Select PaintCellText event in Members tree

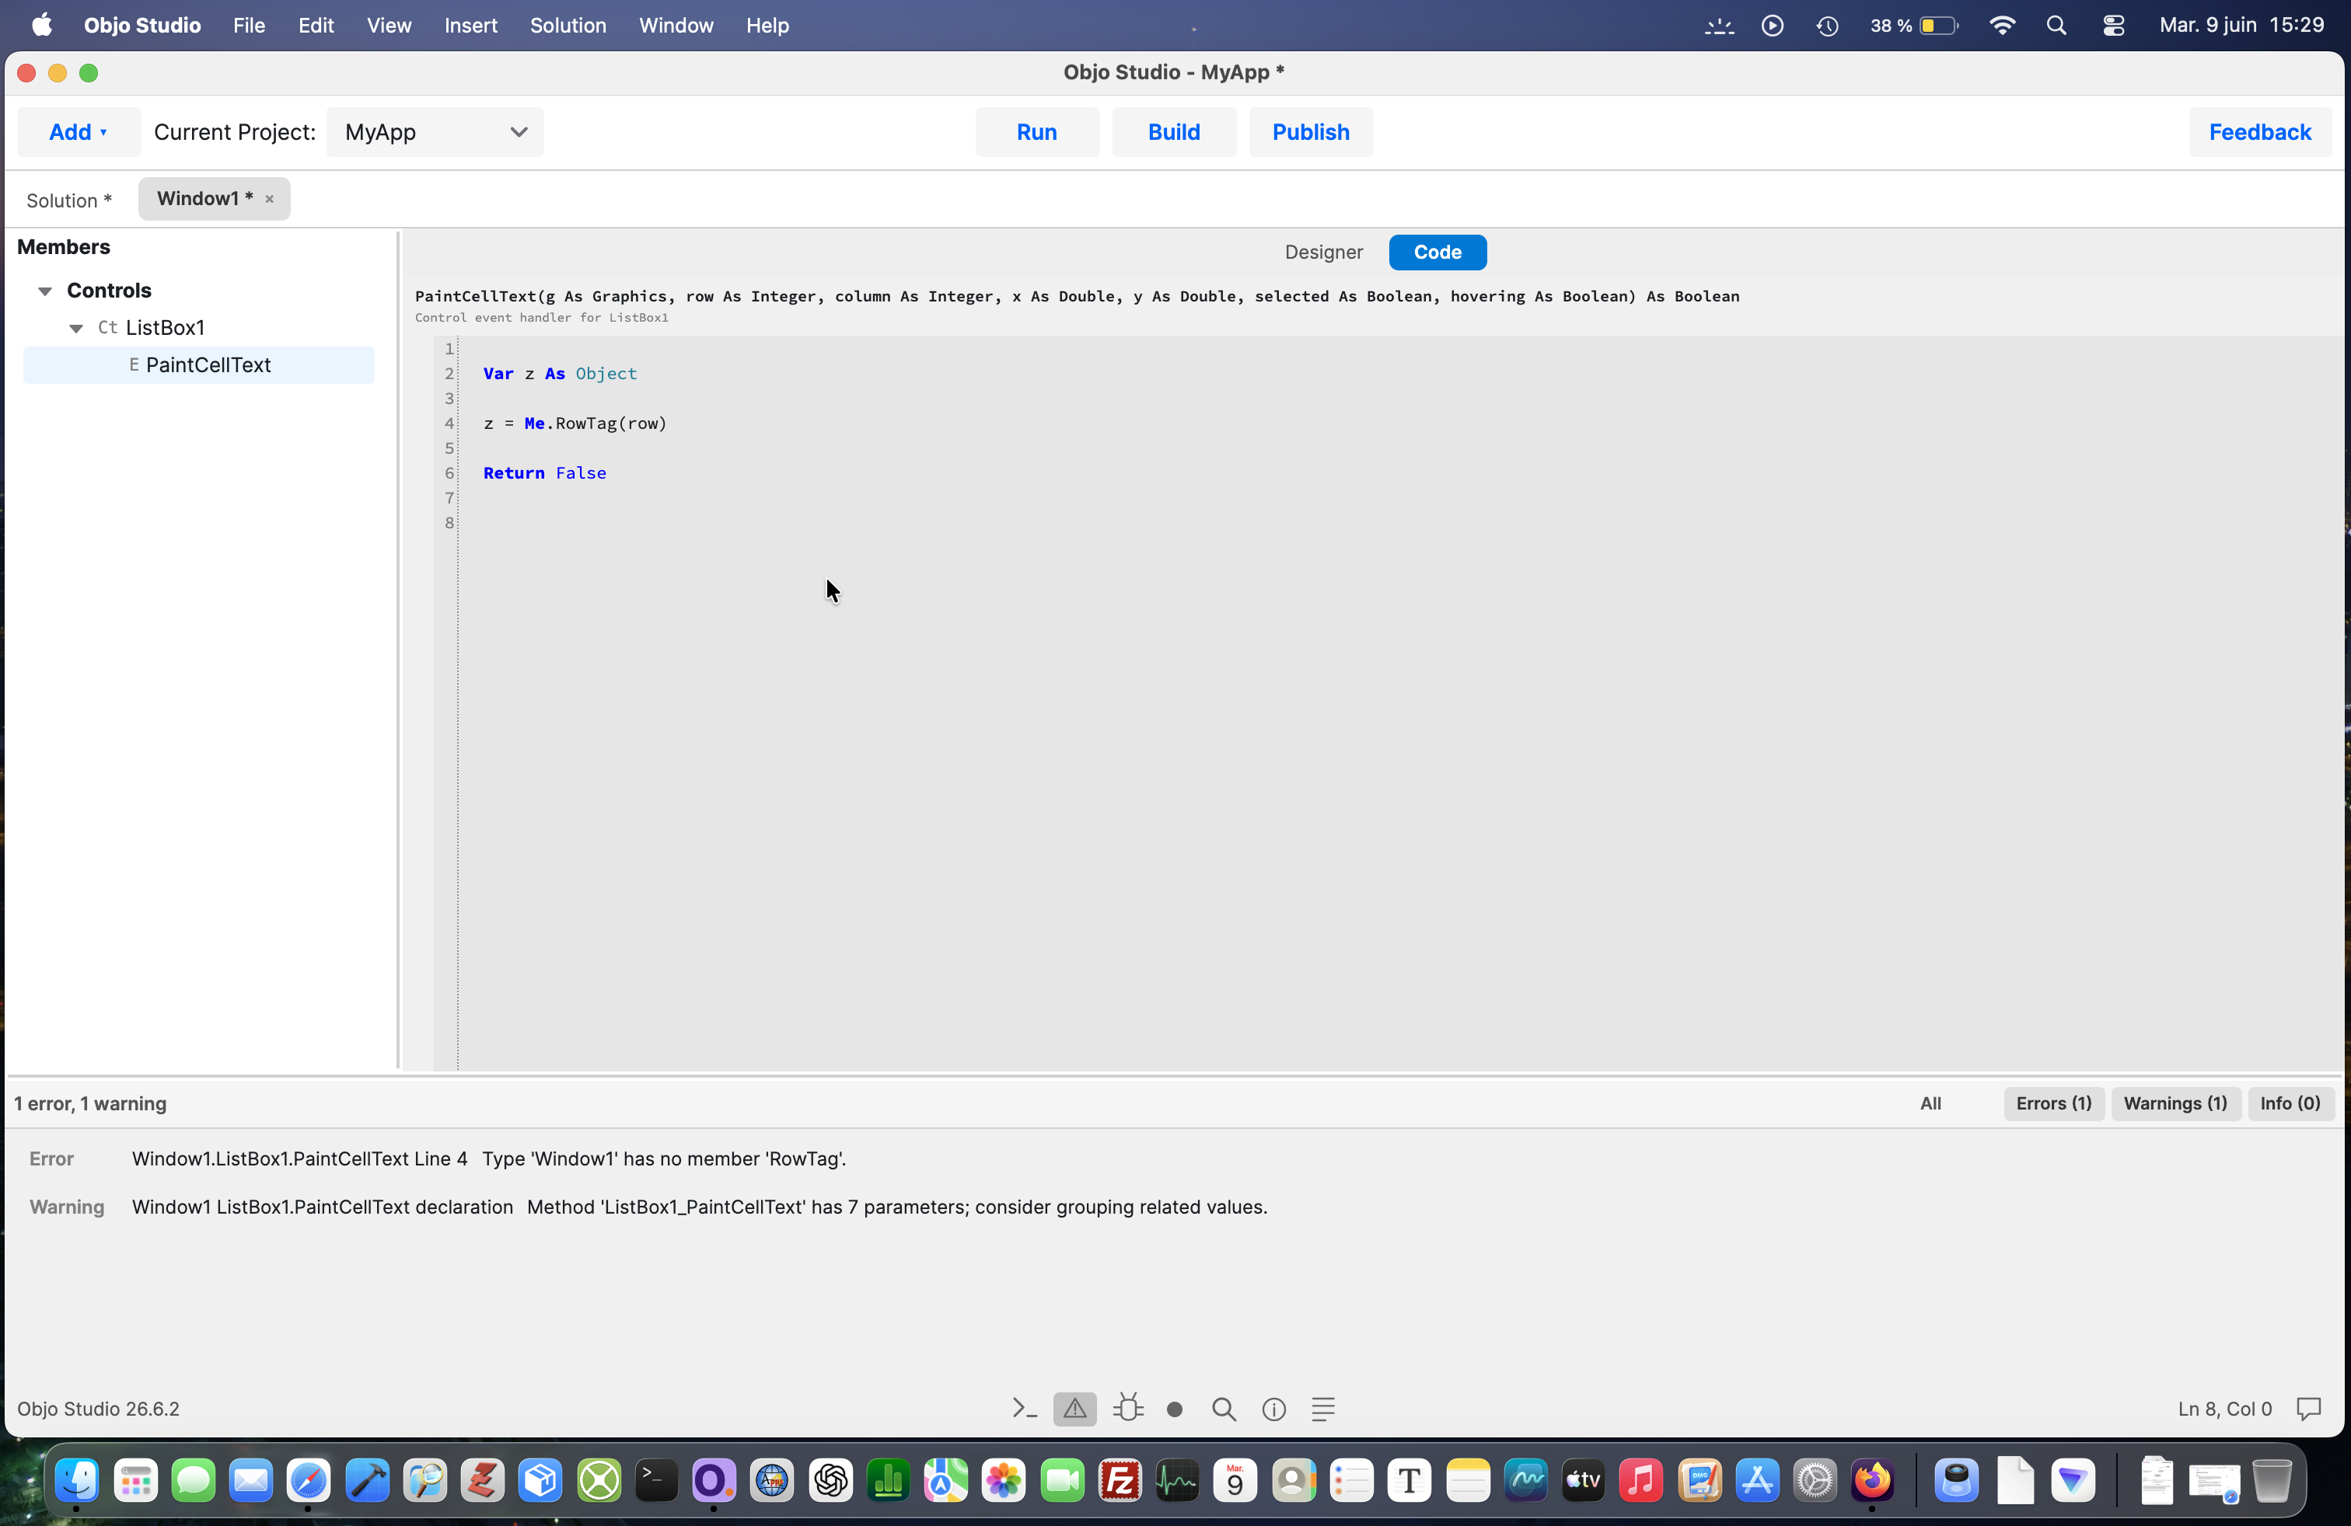coord(198,365)
